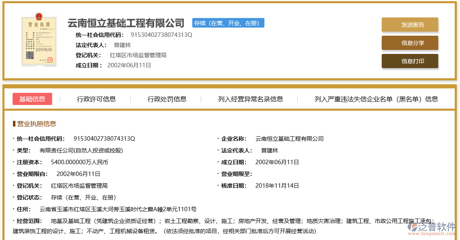Click the 注册资本 value 5400.000000万人民币
The width and height of the screenshot is (460, 240).
(80, 162)
